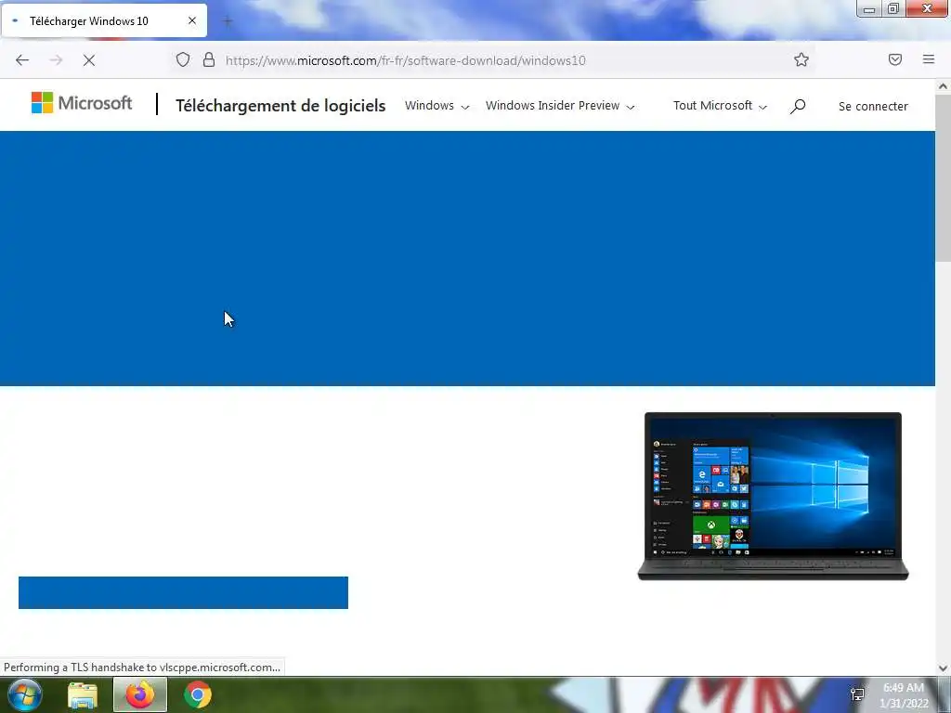This screenshot has height=713, width=951.
Task: Click the Windows 10 laptop image
Action: (773, 496)
